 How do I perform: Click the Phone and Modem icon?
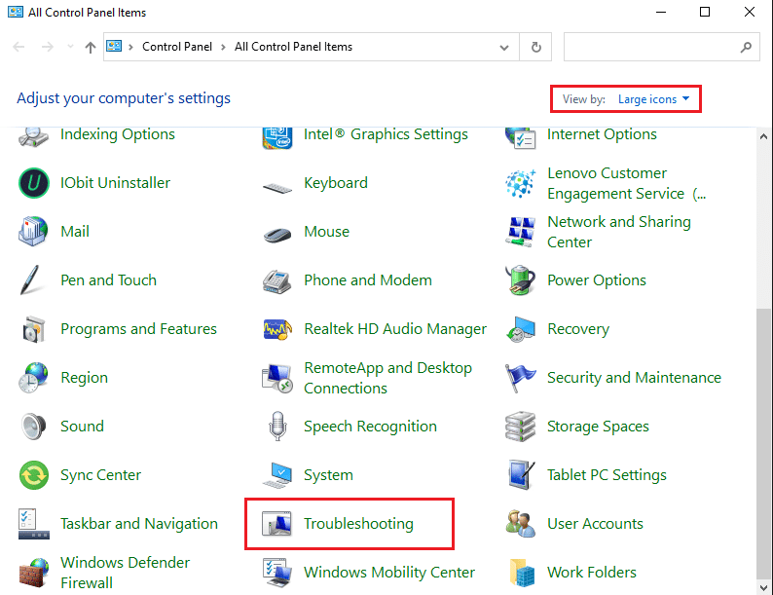[x=277, y=280]
